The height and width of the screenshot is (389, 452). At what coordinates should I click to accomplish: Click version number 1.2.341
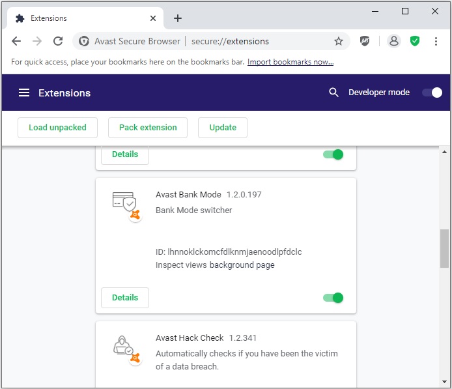pos(242,338)
